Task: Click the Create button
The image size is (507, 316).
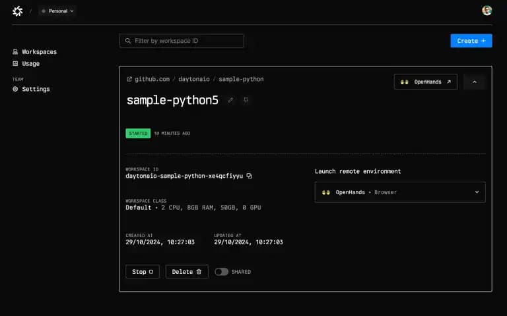Action: point(471,41)
